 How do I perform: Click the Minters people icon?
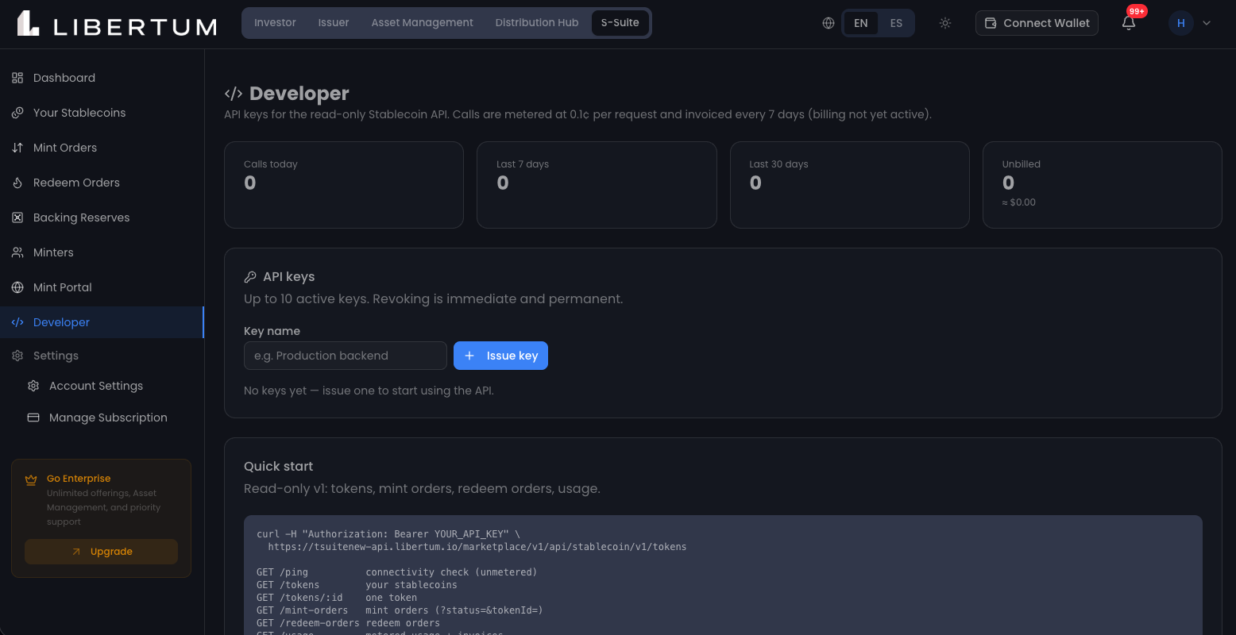[17, 252]
